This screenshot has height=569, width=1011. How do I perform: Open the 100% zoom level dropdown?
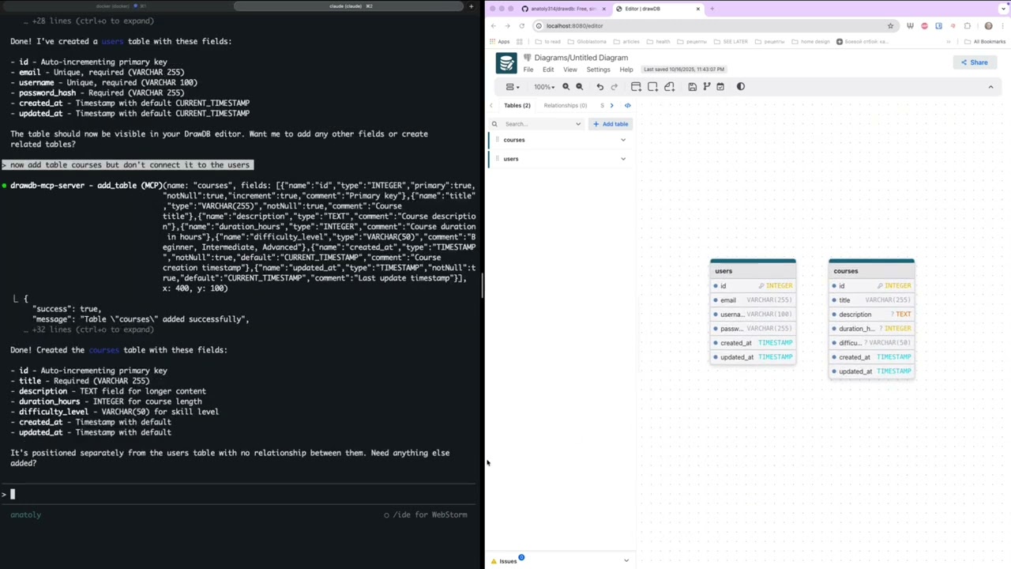tap(544, 87)
